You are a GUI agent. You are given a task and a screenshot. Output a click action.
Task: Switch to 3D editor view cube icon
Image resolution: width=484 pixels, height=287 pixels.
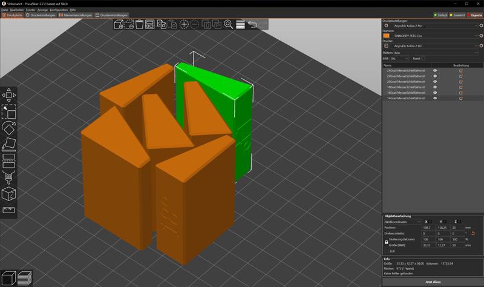(8, 278)
